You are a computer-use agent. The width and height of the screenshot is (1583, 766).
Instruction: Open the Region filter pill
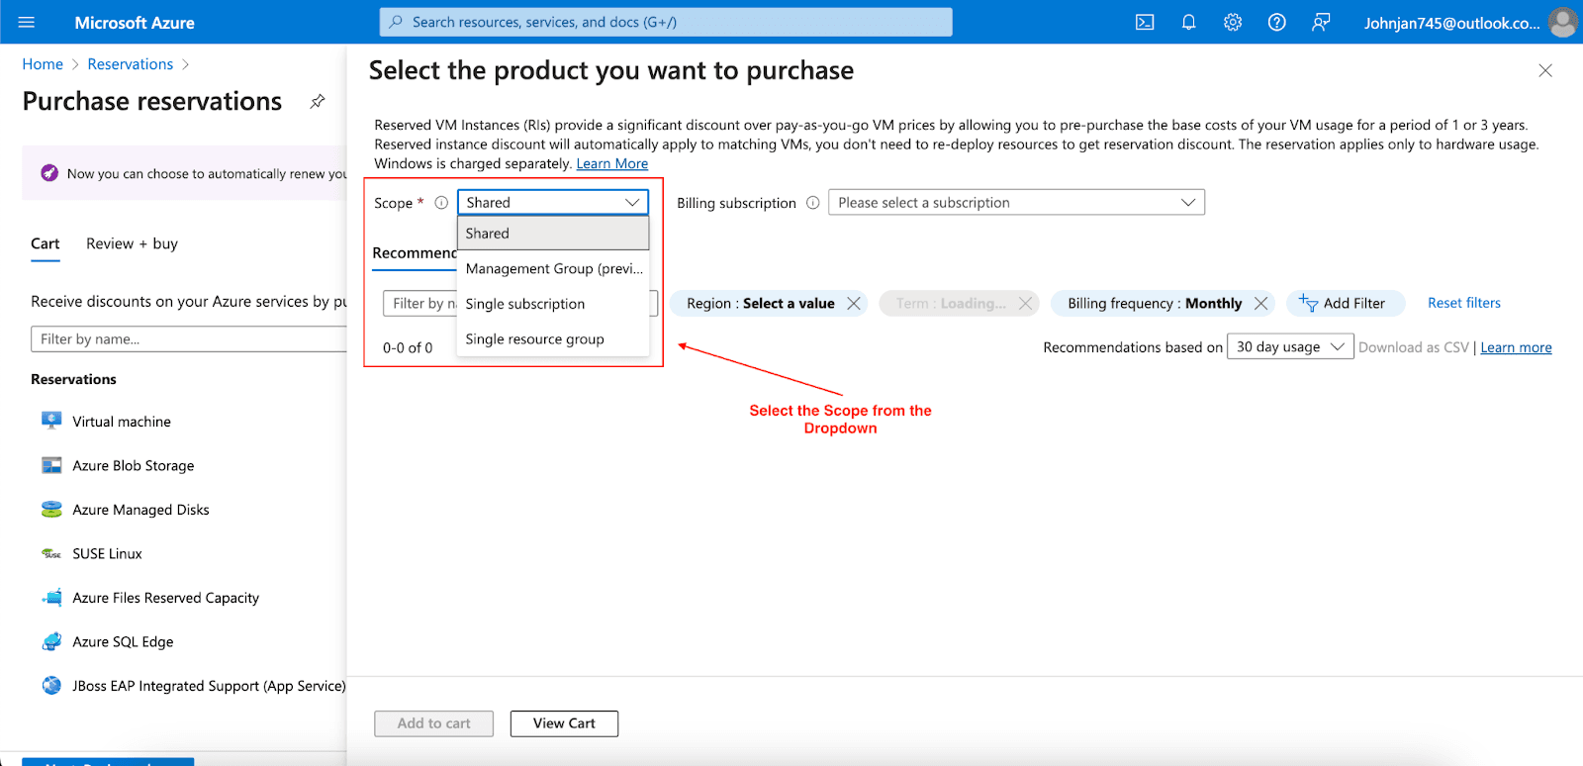760,303
